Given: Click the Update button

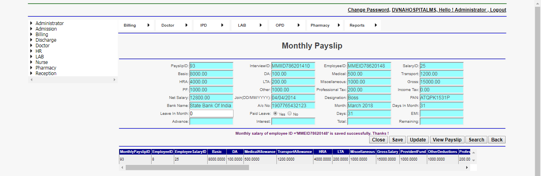Looking at the screenshot, I should pos(418,140).
